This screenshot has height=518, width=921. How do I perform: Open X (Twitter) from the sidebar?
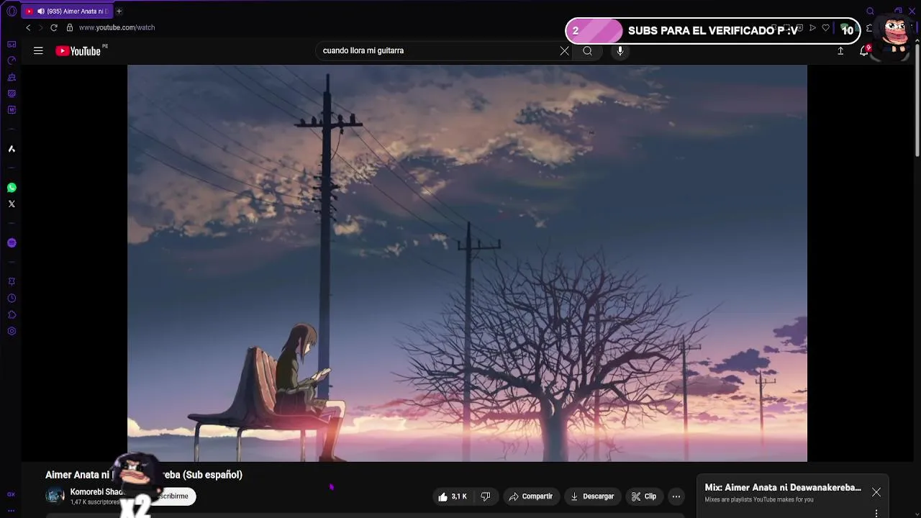12,204
